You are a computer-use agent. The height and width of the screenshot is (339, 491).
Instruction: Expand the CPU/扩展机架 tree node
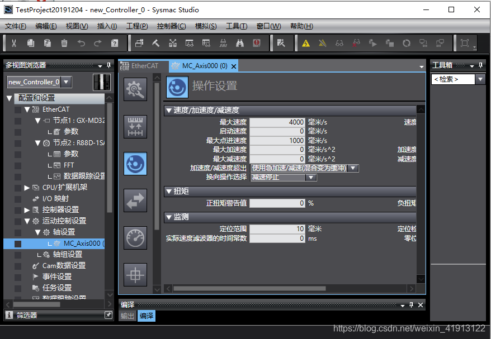[x=27, y=188]
